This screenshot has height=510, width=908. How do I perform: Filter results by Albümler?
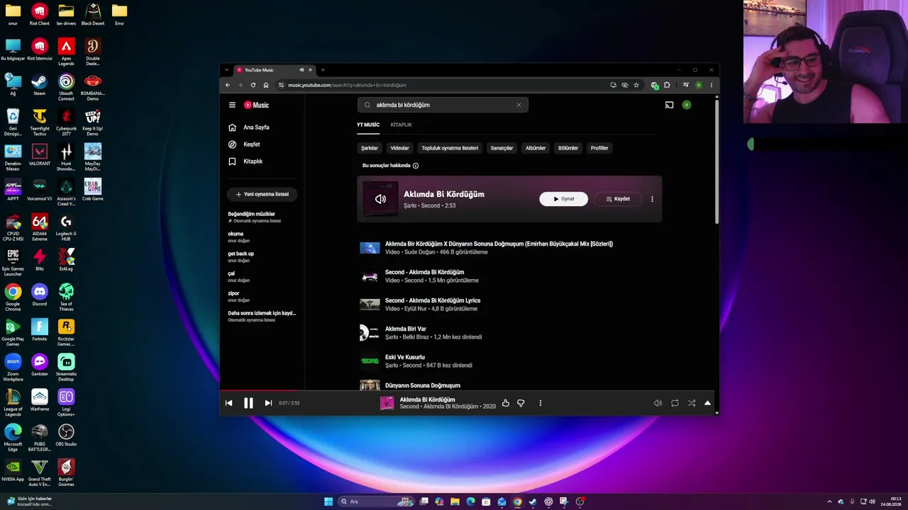pyautogui.click(x=536, y=148)
